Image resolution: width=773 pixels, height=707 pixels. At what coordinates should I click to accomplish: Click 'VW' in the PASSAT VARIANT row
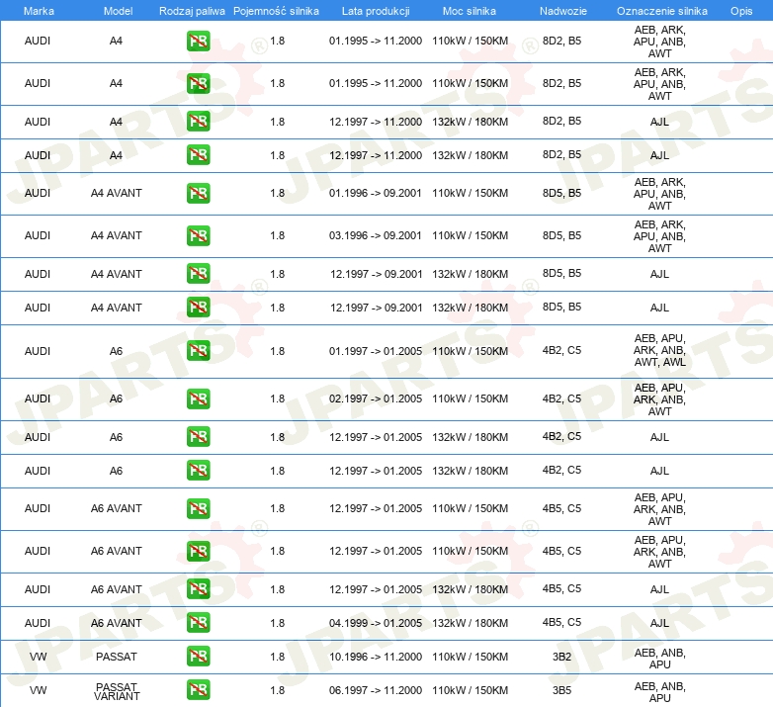tap(38, 690)
